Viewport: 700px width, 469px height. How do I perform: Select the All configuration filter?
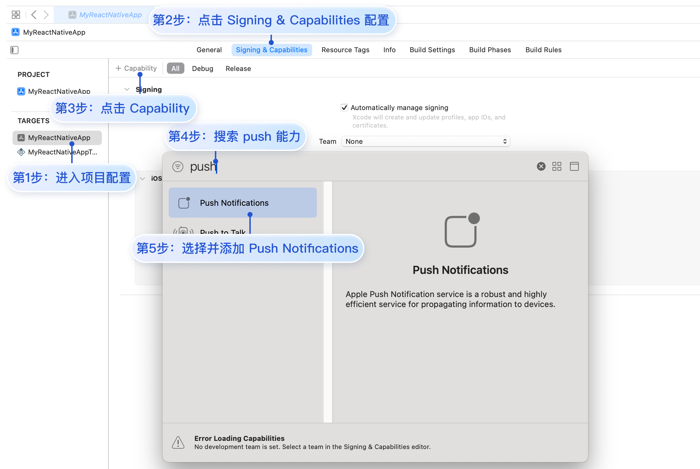(x=175, y=68)
